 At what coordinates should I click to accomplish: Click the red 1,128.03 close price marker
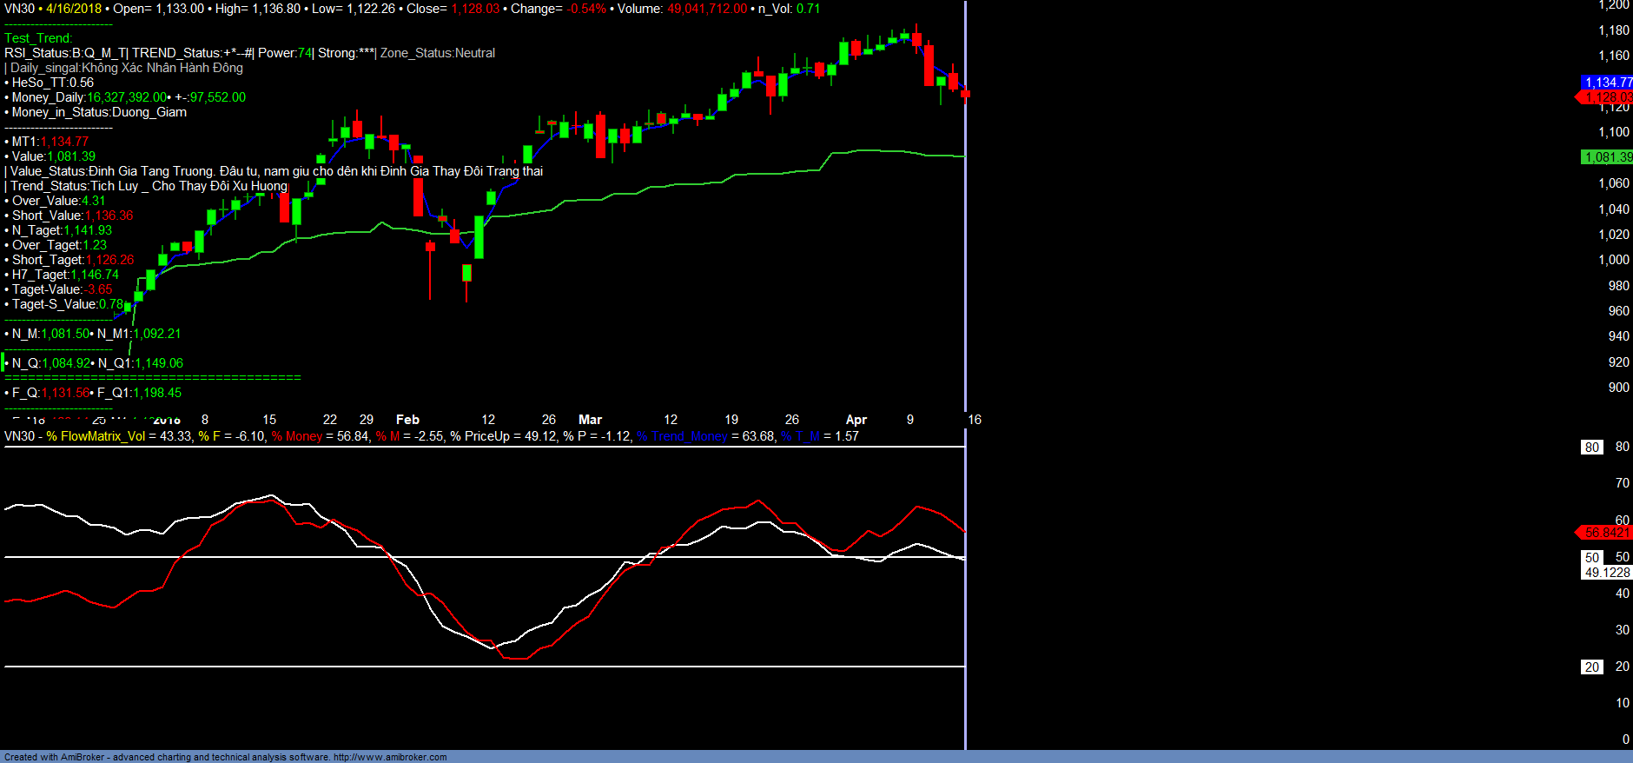(1607, 97)
